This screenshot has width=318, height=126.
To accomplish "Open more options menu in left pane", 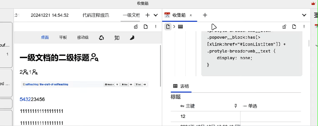I will click(x=156, y=26).
